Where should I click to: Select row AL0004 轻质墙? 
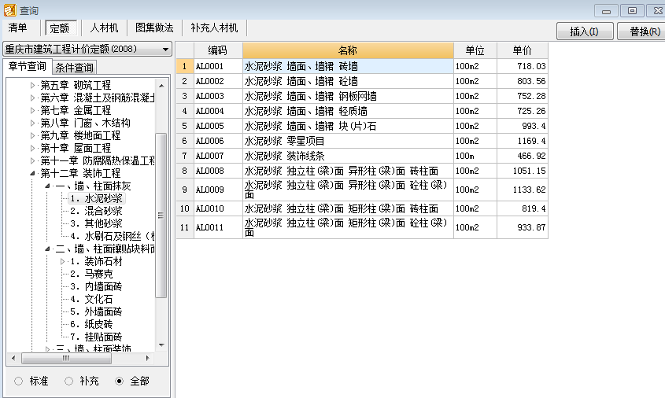pyautogui.click(x=362, y=111)
